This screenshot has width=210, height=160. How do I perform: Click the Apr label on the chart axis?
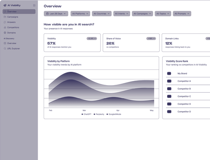pyautogui.click(x=118, y=110)
